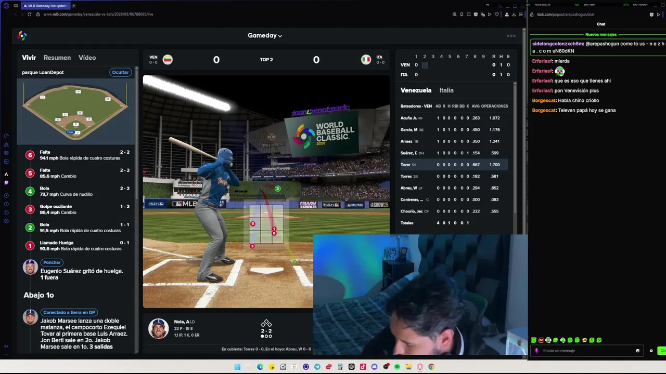Select the Vivir tab
Screen dimensions: 666x374
coord(29,58)
